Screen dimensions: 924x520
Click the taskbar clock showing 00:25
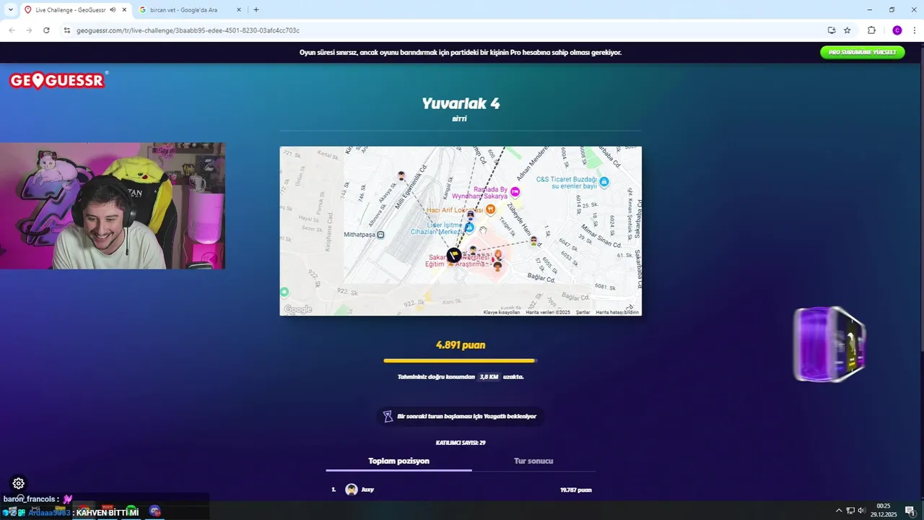click(x=884, y=511)
